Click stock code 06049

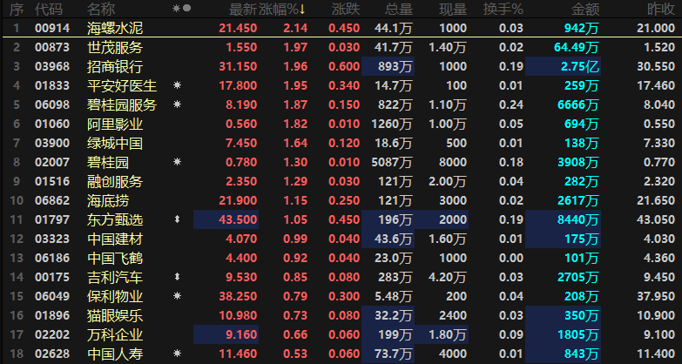52,296
